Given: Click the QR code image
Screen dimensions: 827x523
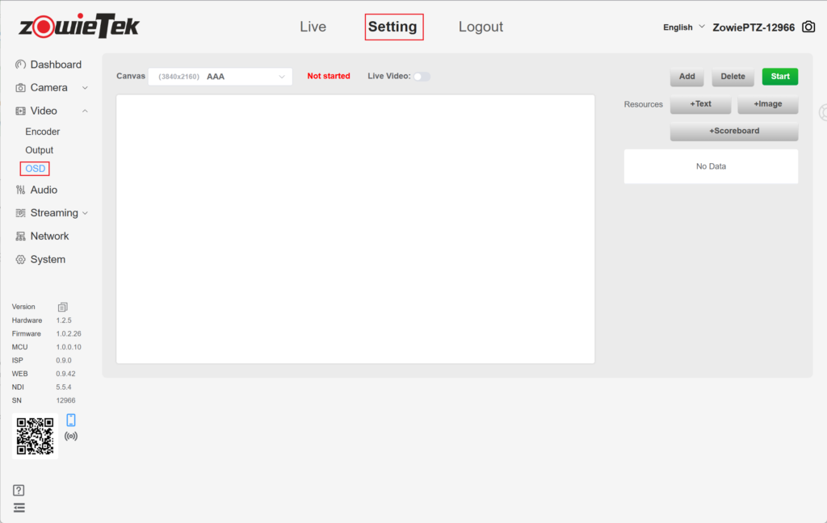Looking at the screenshot, I should pos(36,436).
